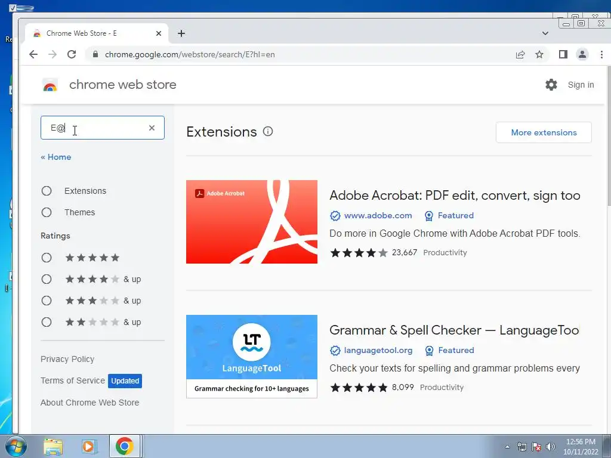Close the Chrome Web Store tab
Screen dimensions: 611x458
click(159, 33)
